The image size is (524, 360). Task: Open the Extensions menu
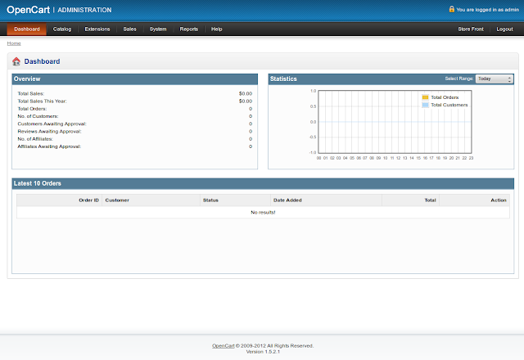97,29
